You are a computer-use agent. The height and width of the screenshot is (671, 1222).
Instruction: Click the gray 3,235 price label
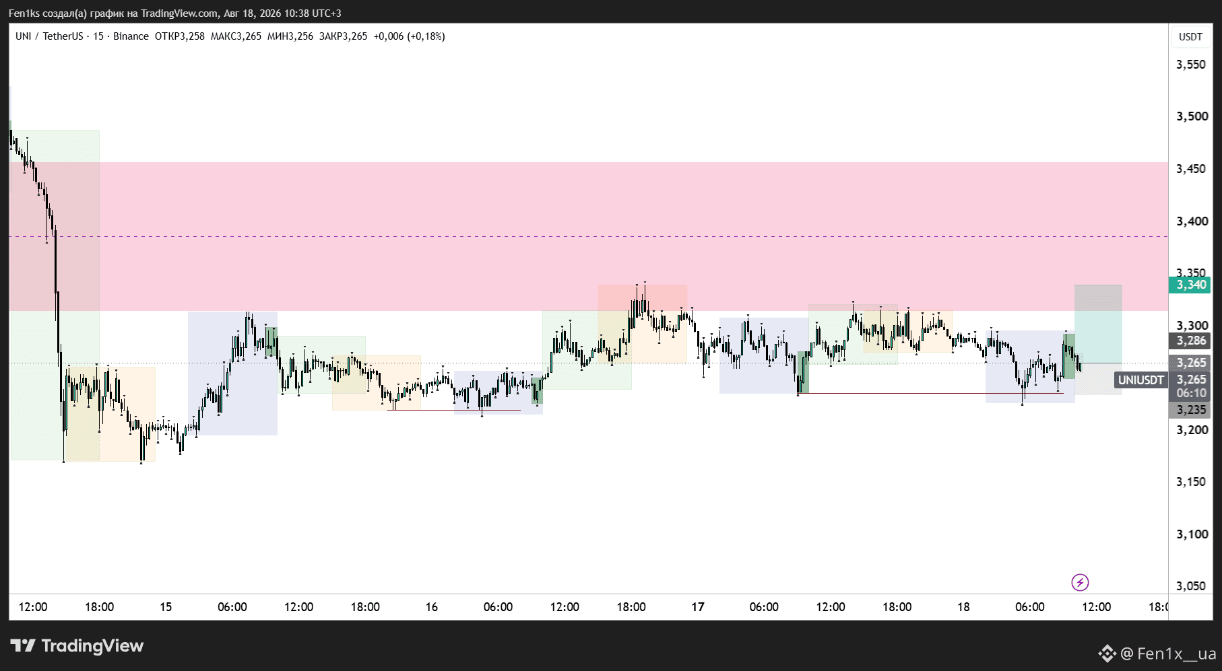tap(1190, 410)
